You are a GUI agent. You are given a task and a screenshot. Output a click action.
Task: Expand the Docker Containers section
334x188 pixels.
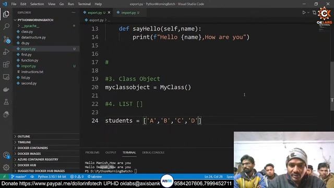click(32, 148)
